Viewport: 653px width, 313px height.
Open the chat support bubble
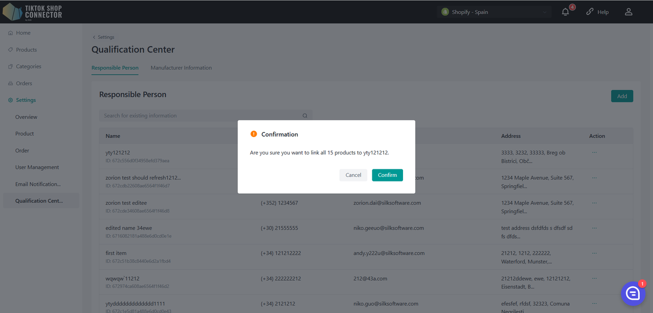[x=633, y=293]
